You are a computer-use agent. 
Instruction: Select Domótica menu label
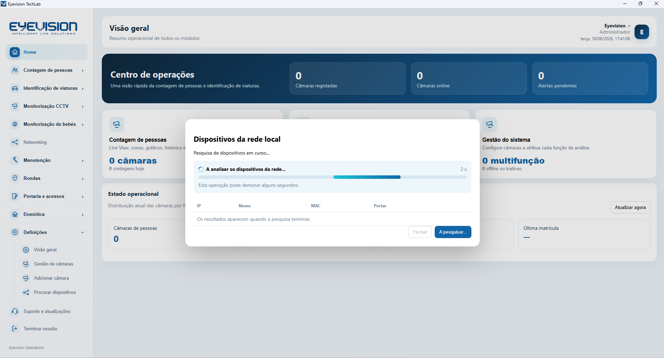[x=34, y=214]
